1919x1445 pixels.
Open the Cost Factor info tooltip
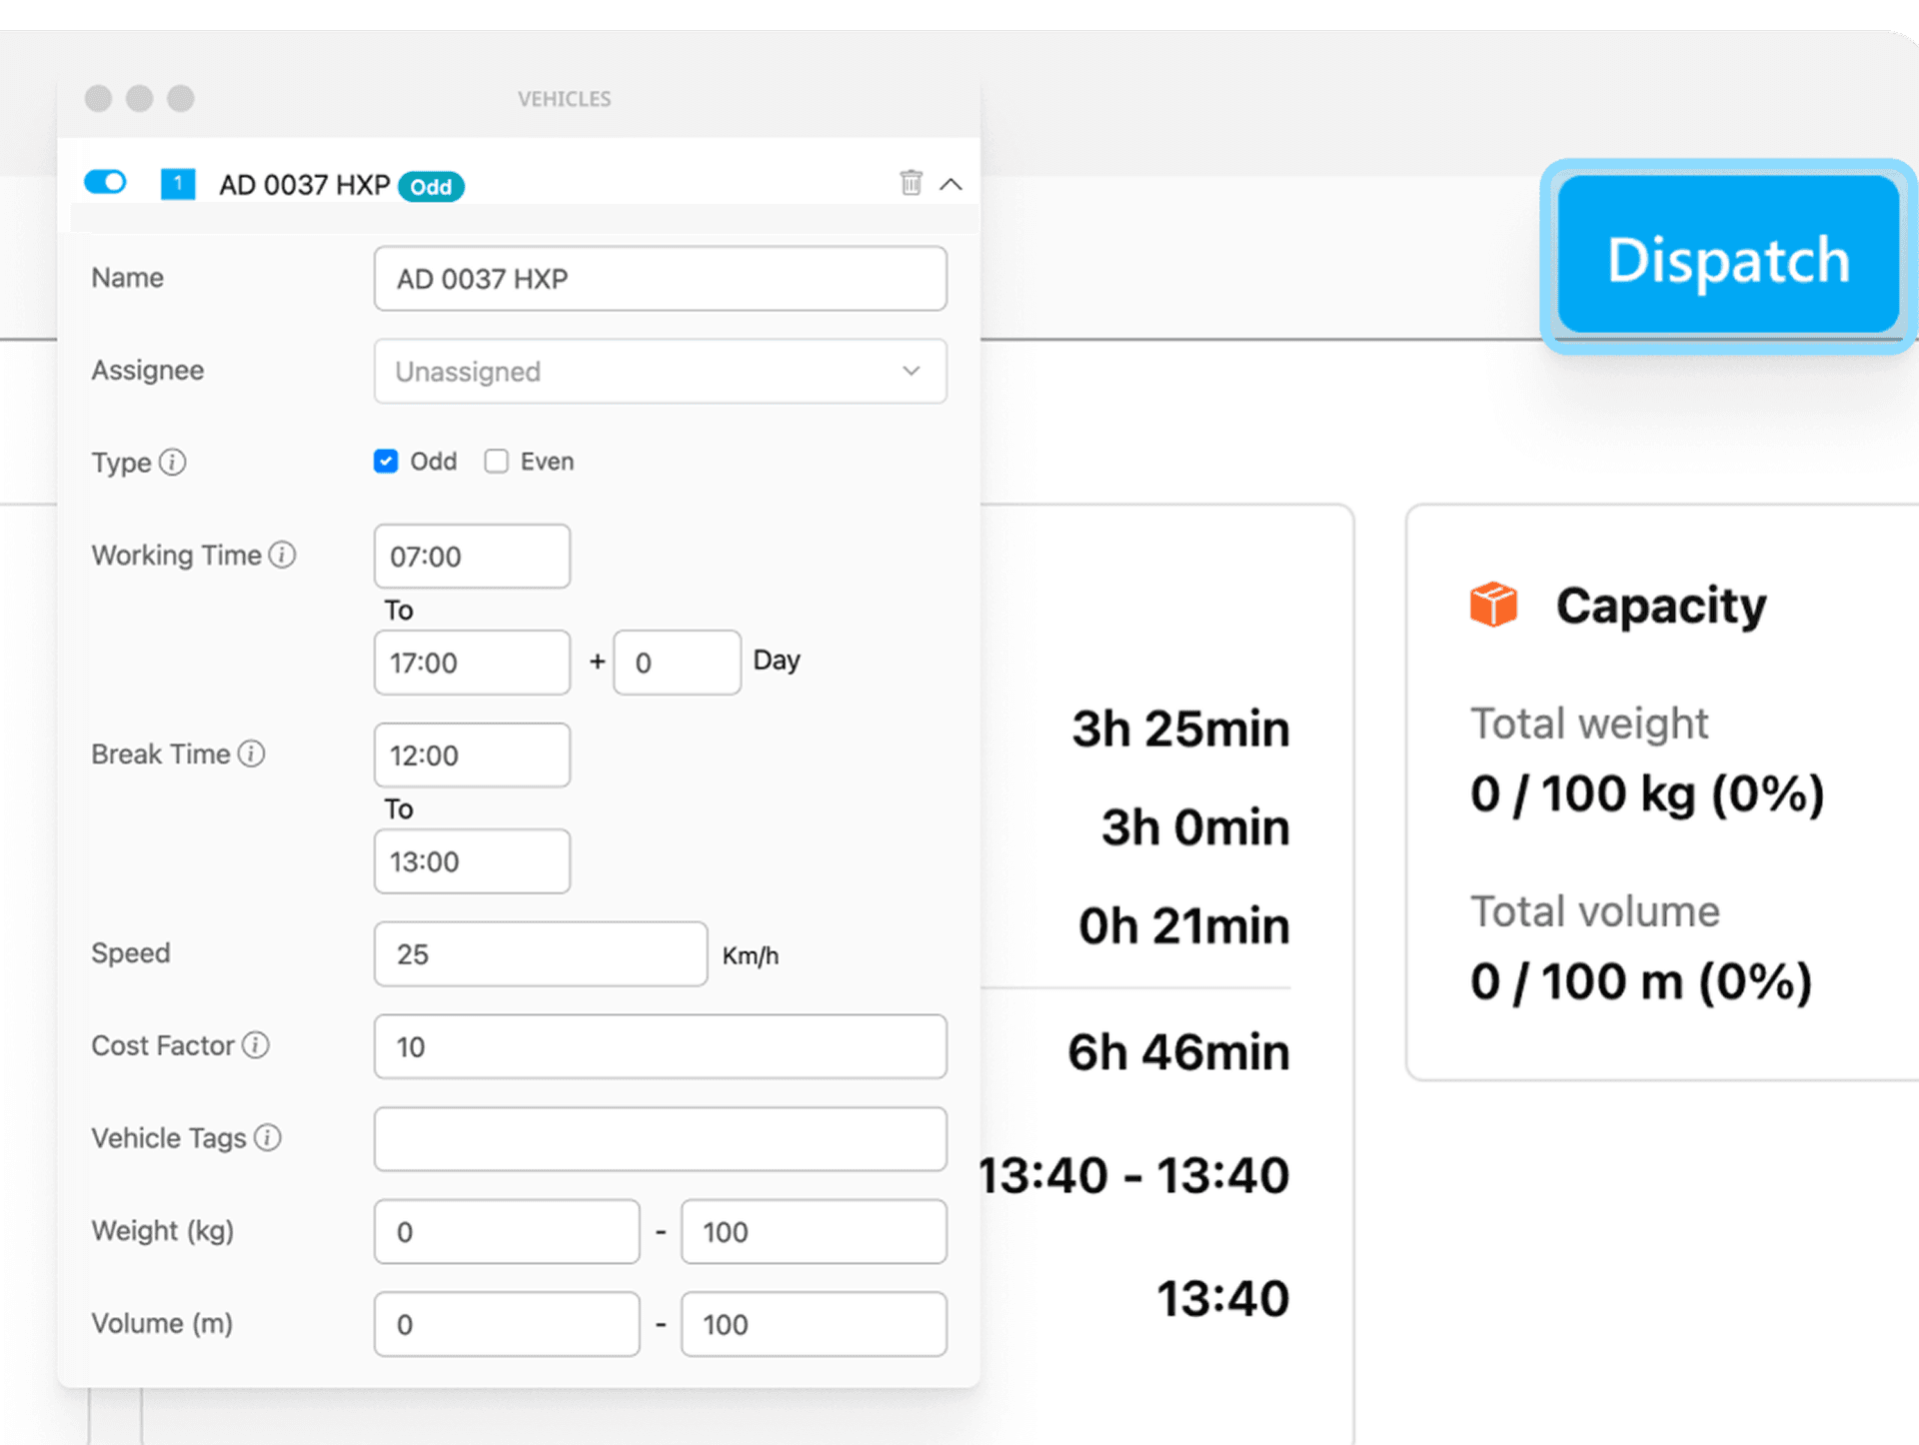pos(257,1046)
